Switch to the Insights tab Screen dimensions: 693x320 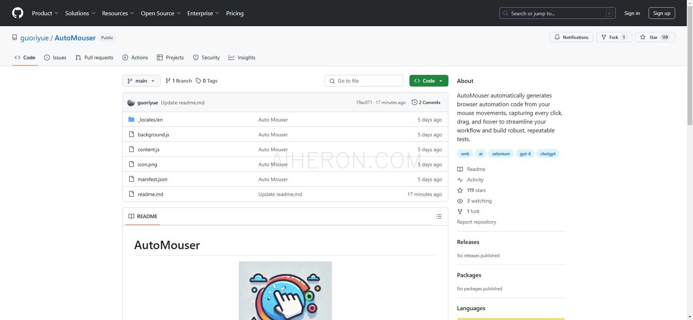242,57
